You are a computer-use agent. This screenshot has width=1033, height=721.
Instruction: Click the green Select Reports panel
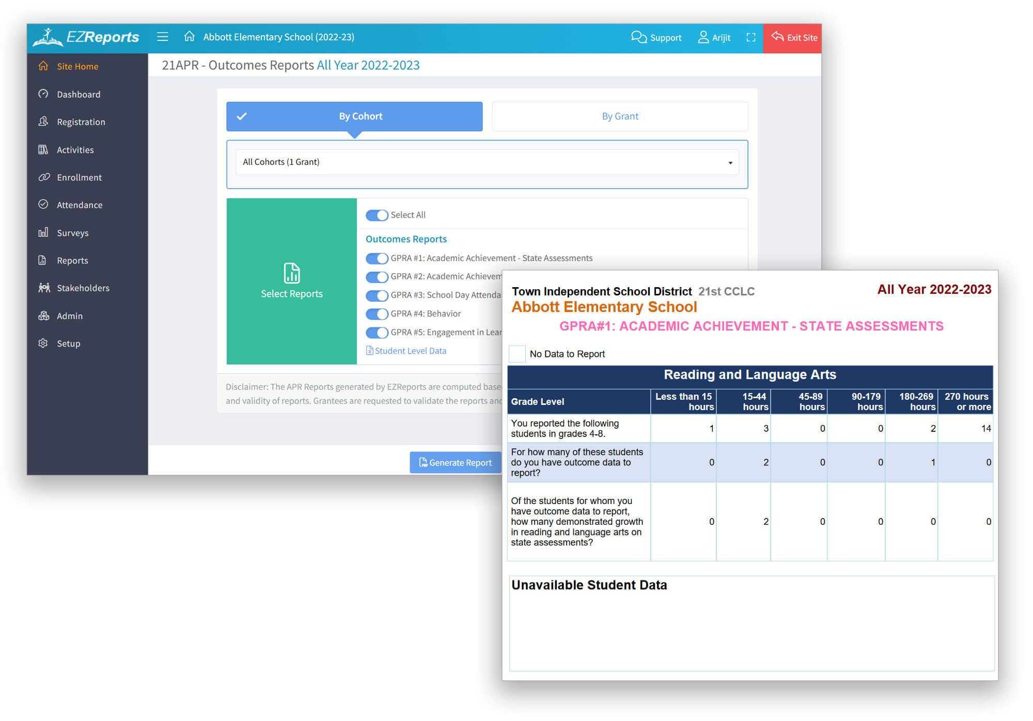(x=292, y=281)
